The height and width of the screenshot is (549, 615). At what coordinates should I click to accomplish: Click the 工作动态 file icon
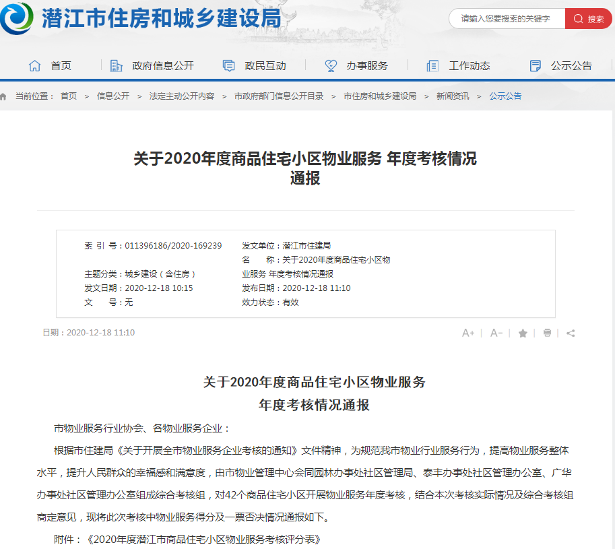pos(432,65)
